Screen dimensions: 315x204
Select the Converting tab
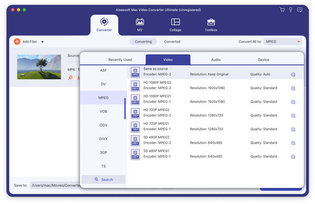(x=143, y=41)
